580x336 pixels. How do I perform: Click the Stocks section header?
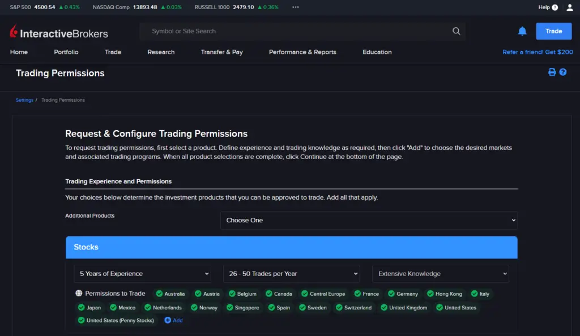coord(292,247)
